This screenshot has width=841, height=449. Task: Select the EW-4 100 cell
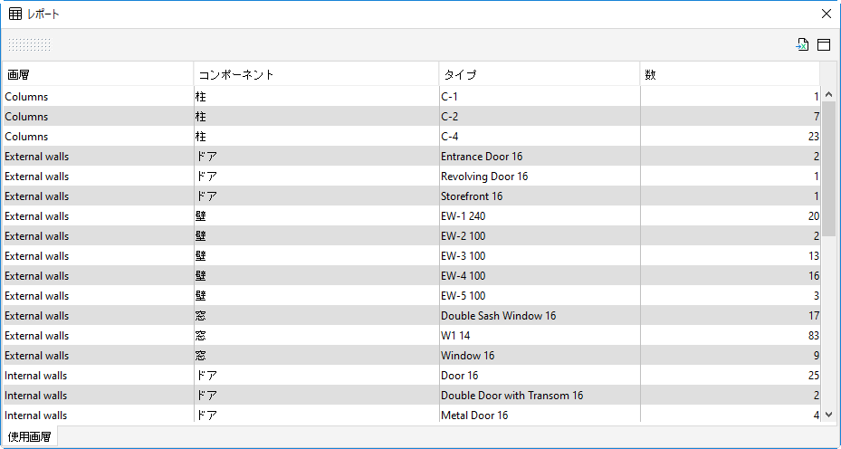(540, 275)
